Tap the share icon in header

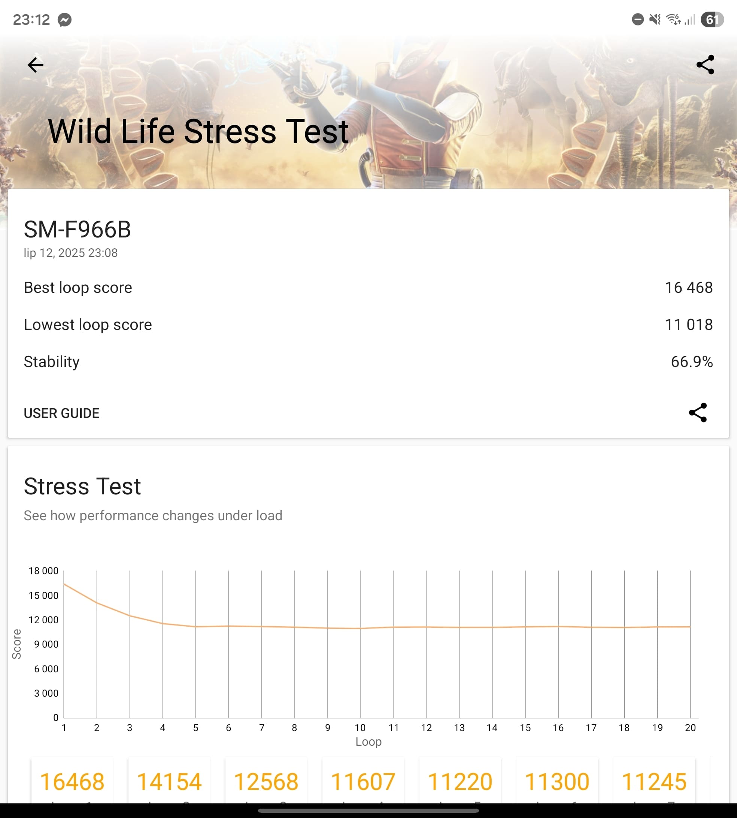[705, 65]
